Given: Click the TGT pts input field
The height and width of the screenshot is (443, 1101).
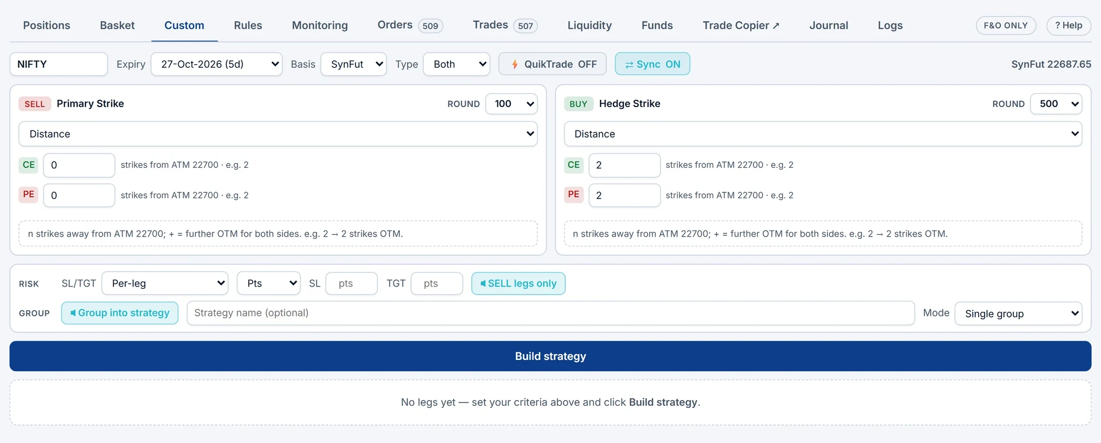Looking at the screenshot, I should click(437, 284).
